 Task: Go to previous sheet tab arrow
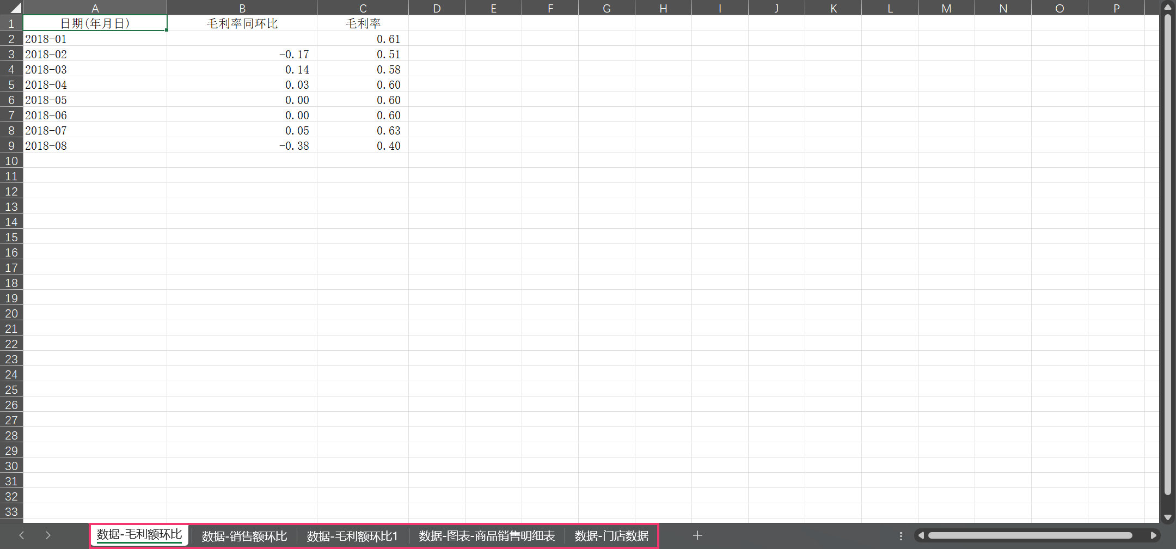22,535
